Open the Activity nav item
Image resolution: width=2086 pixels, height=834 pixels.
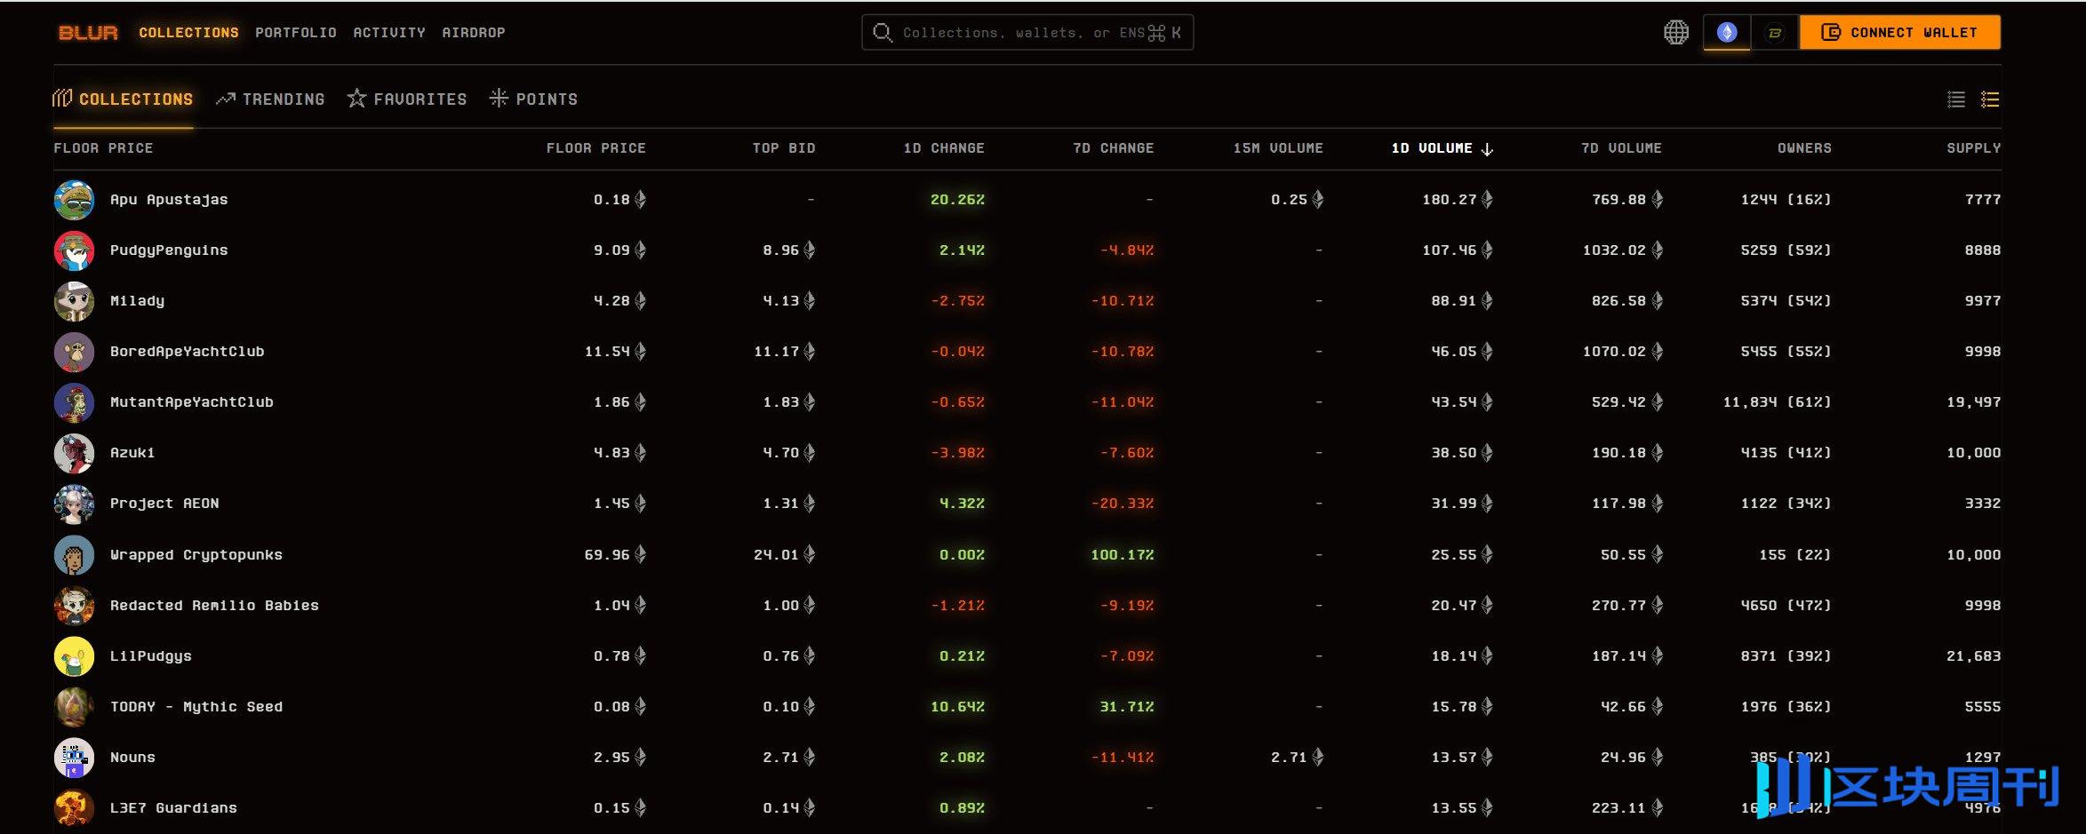click(x=389, y=33)
